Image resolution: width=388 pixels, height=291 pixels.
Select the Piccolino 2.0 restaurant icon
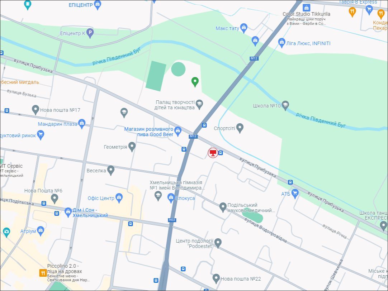(43, 273)
